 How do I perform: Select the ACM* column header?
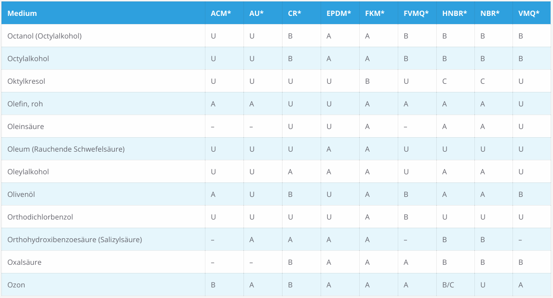pyautogui.click(x=221, y=13)
